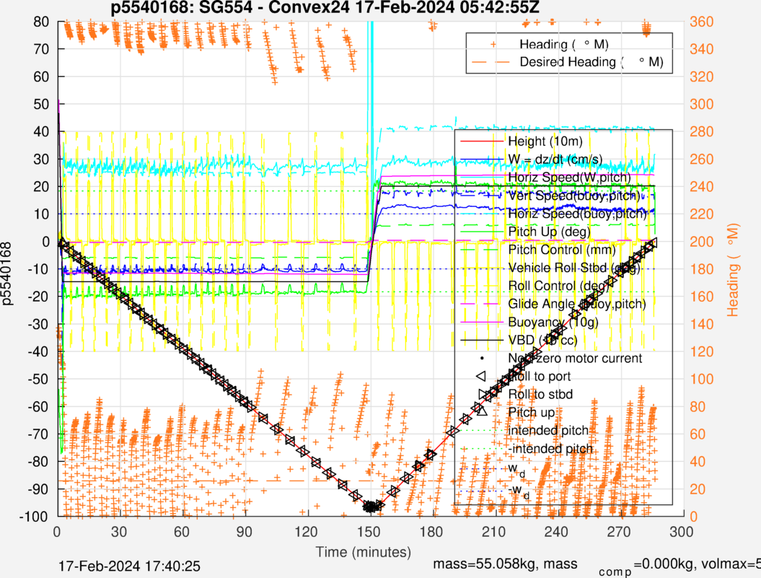Click the 'VBD (10 cc)' legend label
Image resolution: width=761 pixels, height=578 pixels.
[542, 340]
